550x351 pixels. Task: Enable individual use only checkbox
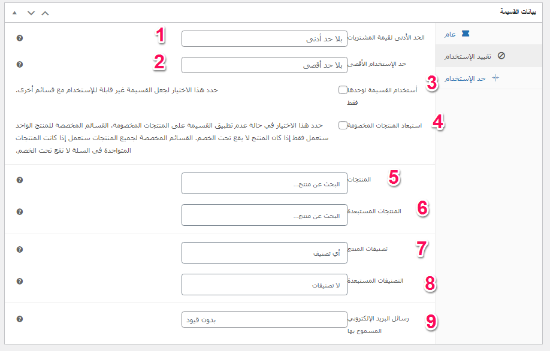click(343, 90)
